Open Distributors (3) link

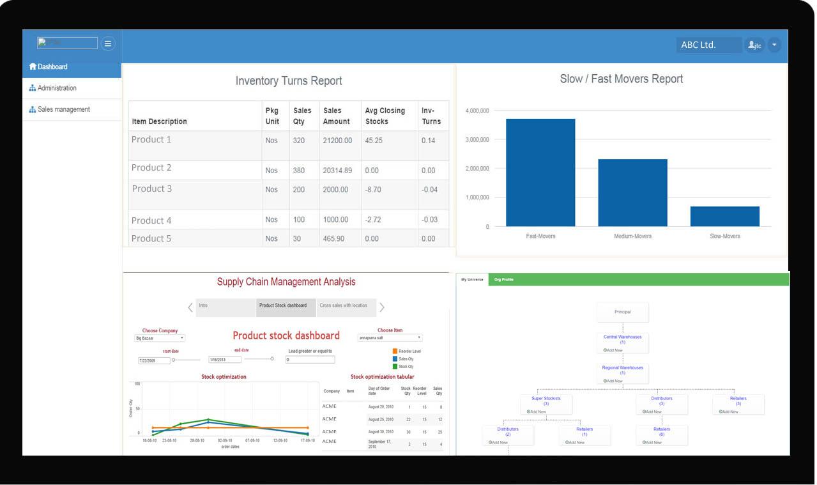pos(662,401)
